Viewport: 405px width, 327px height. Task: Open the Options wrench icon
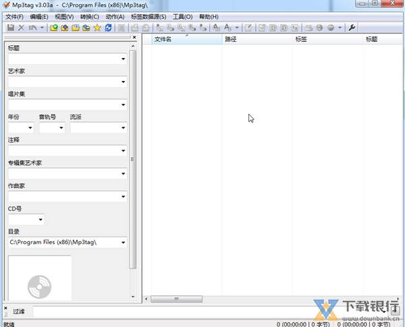pos(352,28)
